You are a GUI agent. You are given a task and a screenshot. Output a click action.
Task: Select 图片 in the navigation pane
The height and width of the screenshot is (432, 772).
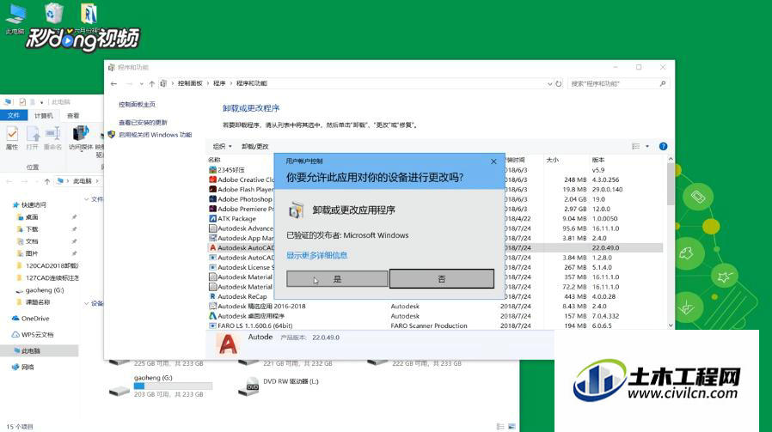tap(32, 253)
